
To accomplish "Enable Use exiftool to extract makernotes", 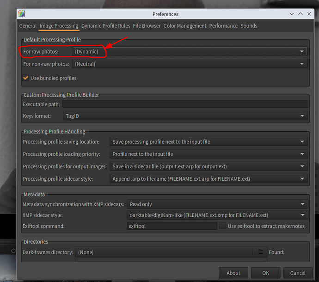I will (222, 226).
